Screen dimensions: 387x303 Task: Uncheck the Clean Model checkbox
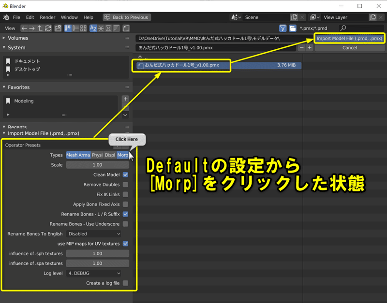click(125, 174)
